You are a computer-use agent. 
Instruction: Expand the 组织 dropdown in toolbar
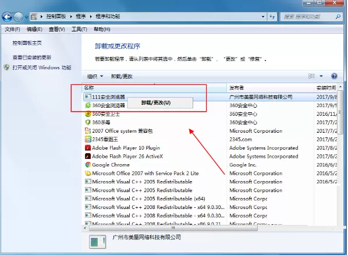click(95, 76)
